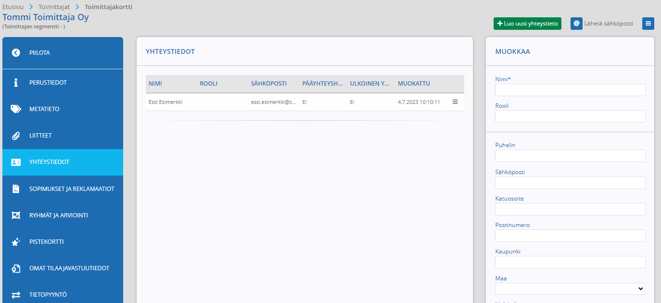Click the Sähköposti input field
The height and width of the screenshot is (303, 661).
tap(570, 183)
